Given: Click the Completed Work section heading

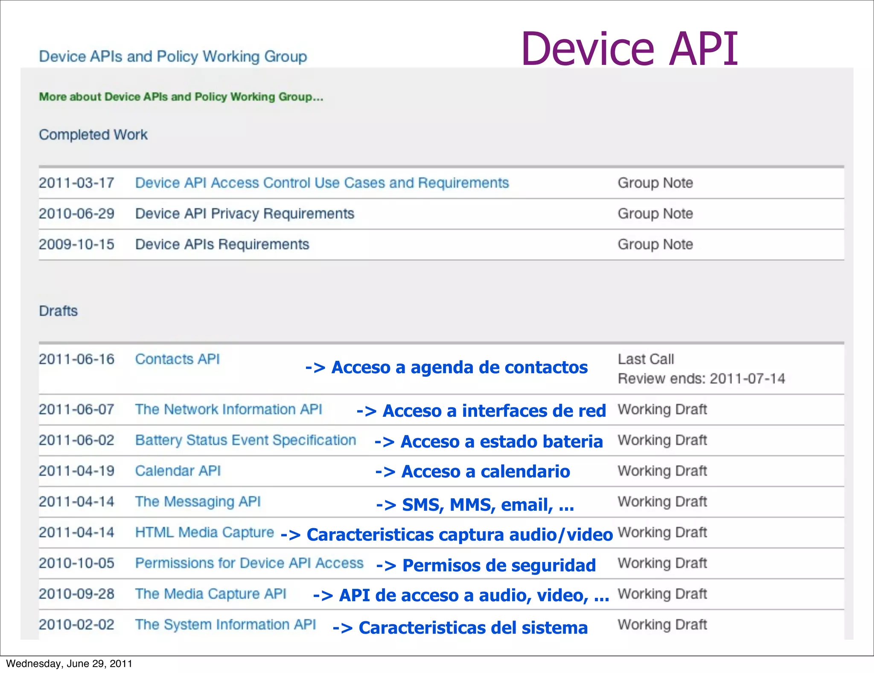Looking at the screenshot, I should pyautogui.click(x=93, y=135).
